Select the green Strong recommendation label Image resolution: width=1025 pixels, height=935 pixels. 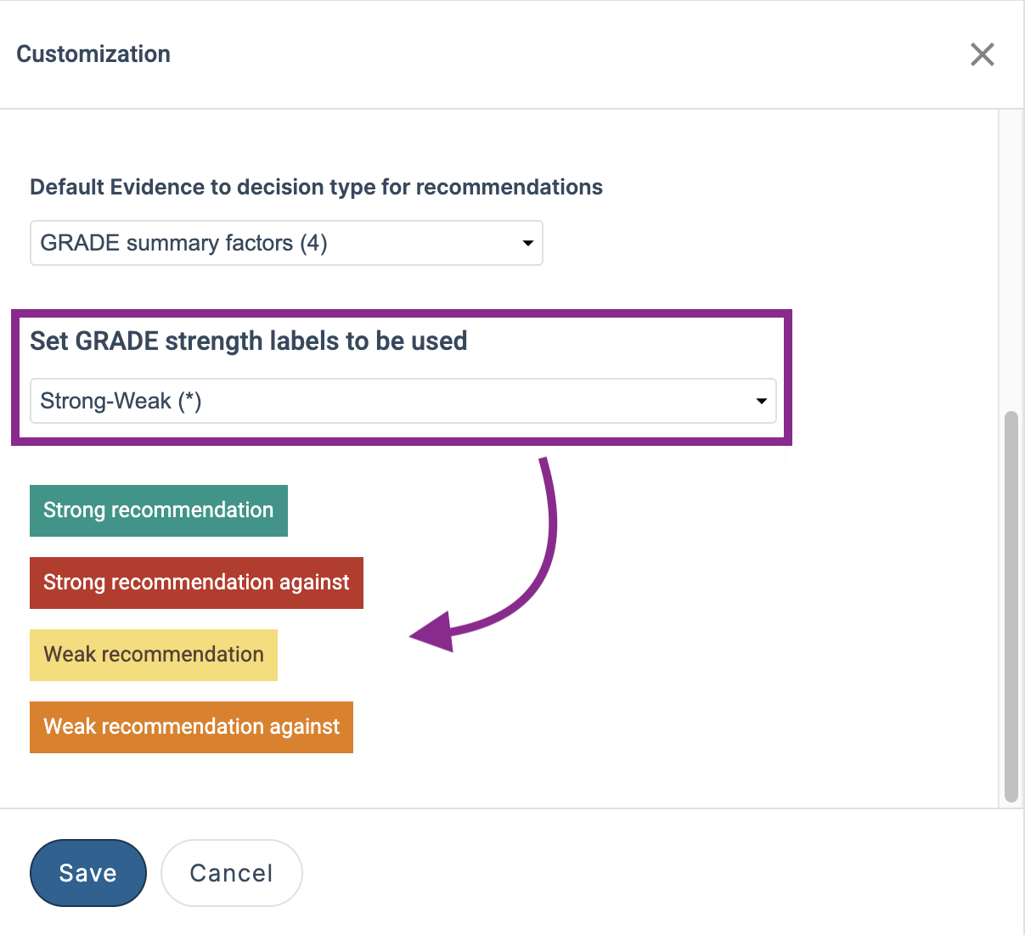(159, 510)
